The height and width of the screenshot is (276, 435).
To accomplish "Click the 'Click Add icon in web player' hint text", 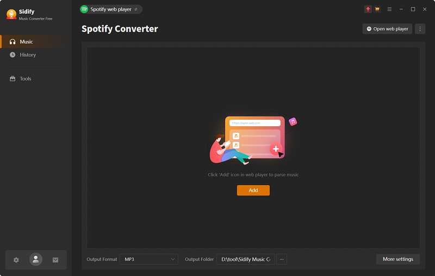I will click(253, 175).
